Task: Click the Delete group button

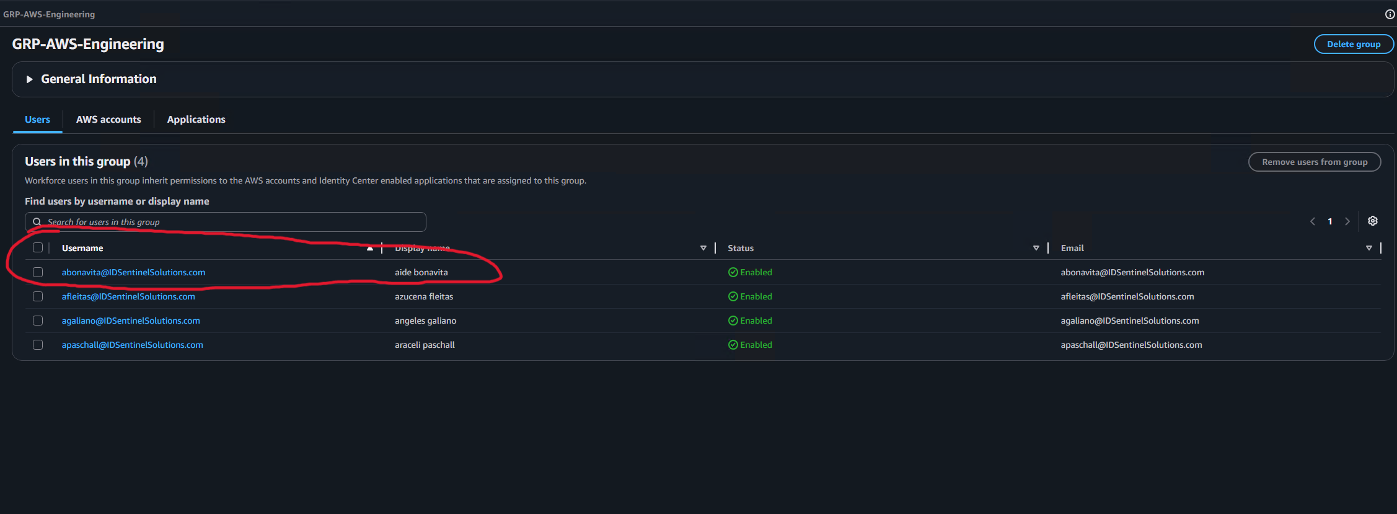Action: [1354, 44]
